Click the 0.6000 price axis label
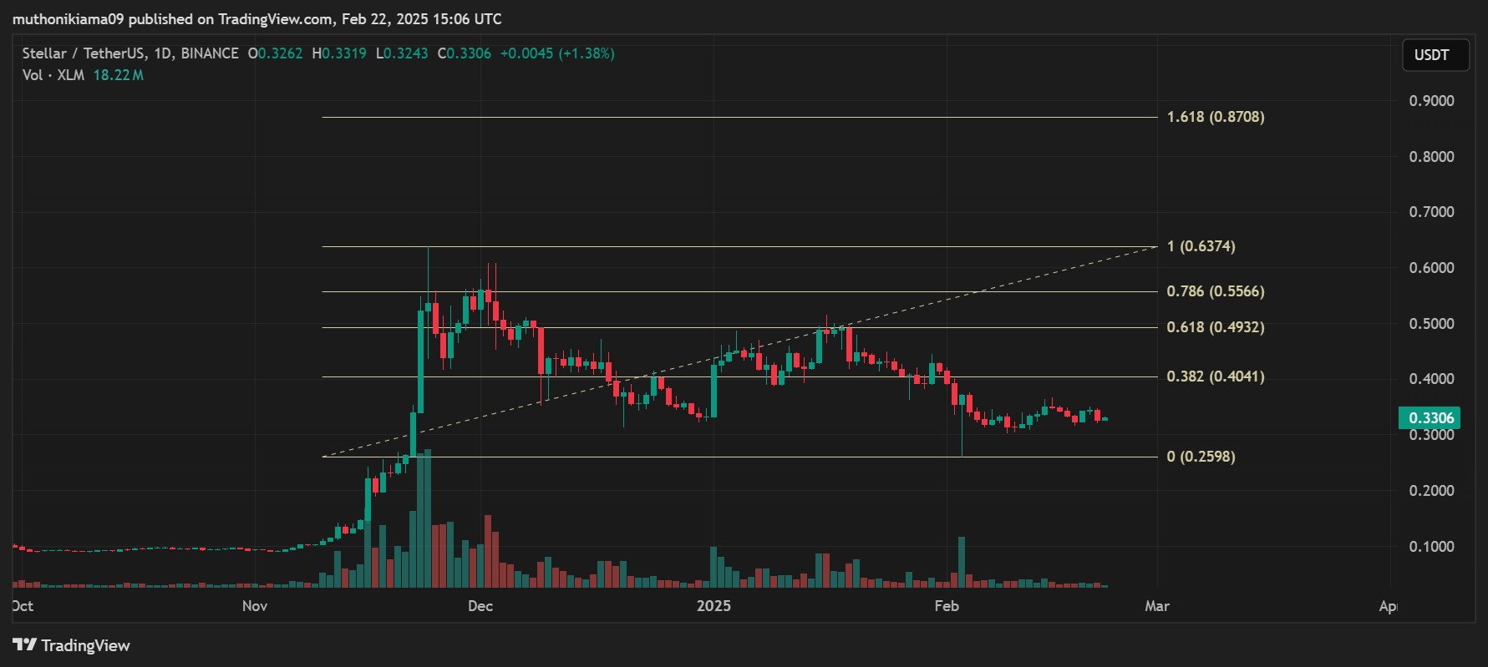The width and height of the screenshot is (1488, 667). click(x=1431, y=268)
